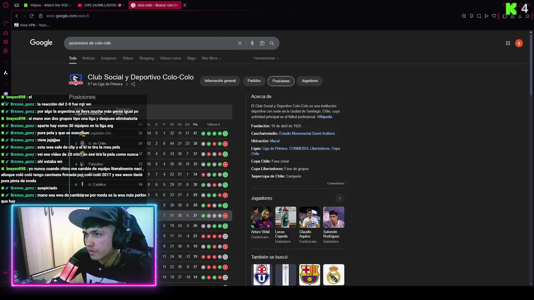Open the zoom magnifier toolbar icon

point(464,16)
